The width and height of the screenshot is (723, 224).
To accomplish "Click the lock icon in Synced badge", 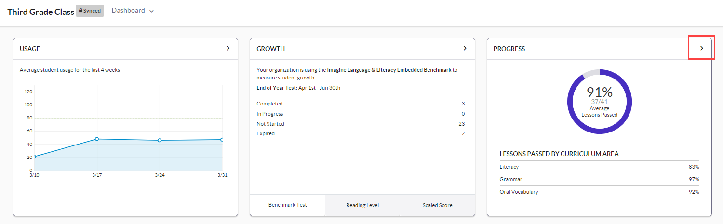I will coord(81,11).
